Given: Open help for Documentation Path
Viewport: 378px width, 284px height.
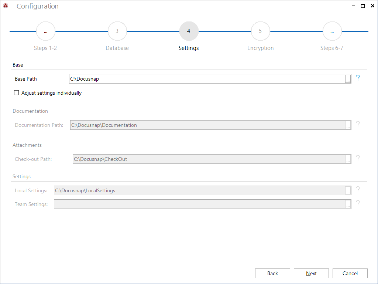Looking at the screenshot, I should pos(358,124).
